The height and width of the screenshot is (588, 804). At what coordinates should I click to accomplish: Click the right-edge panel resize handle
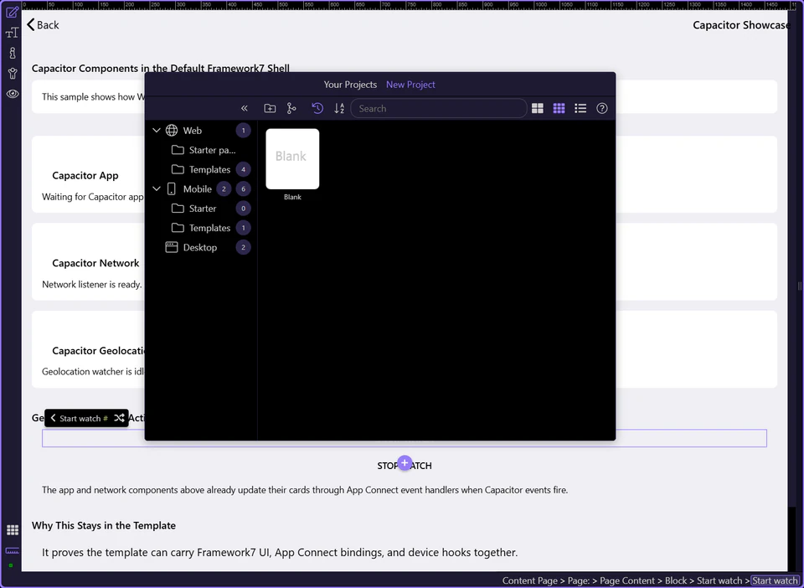click(800, 286)
